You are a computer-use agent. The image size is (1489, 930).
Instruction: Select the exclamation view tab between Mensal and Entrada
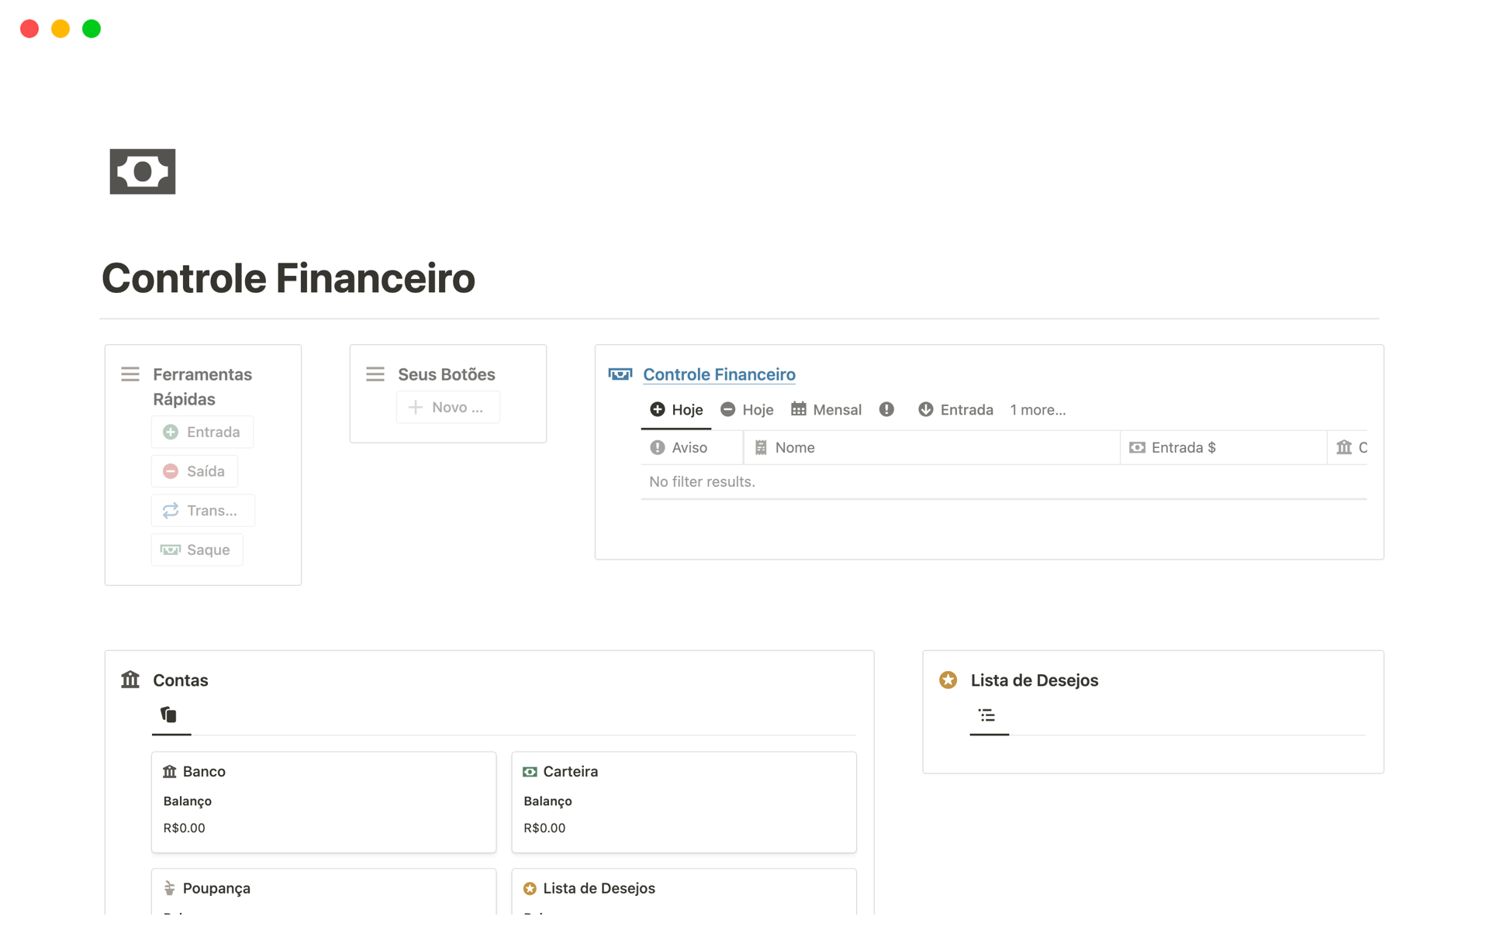tap(886, 409)
